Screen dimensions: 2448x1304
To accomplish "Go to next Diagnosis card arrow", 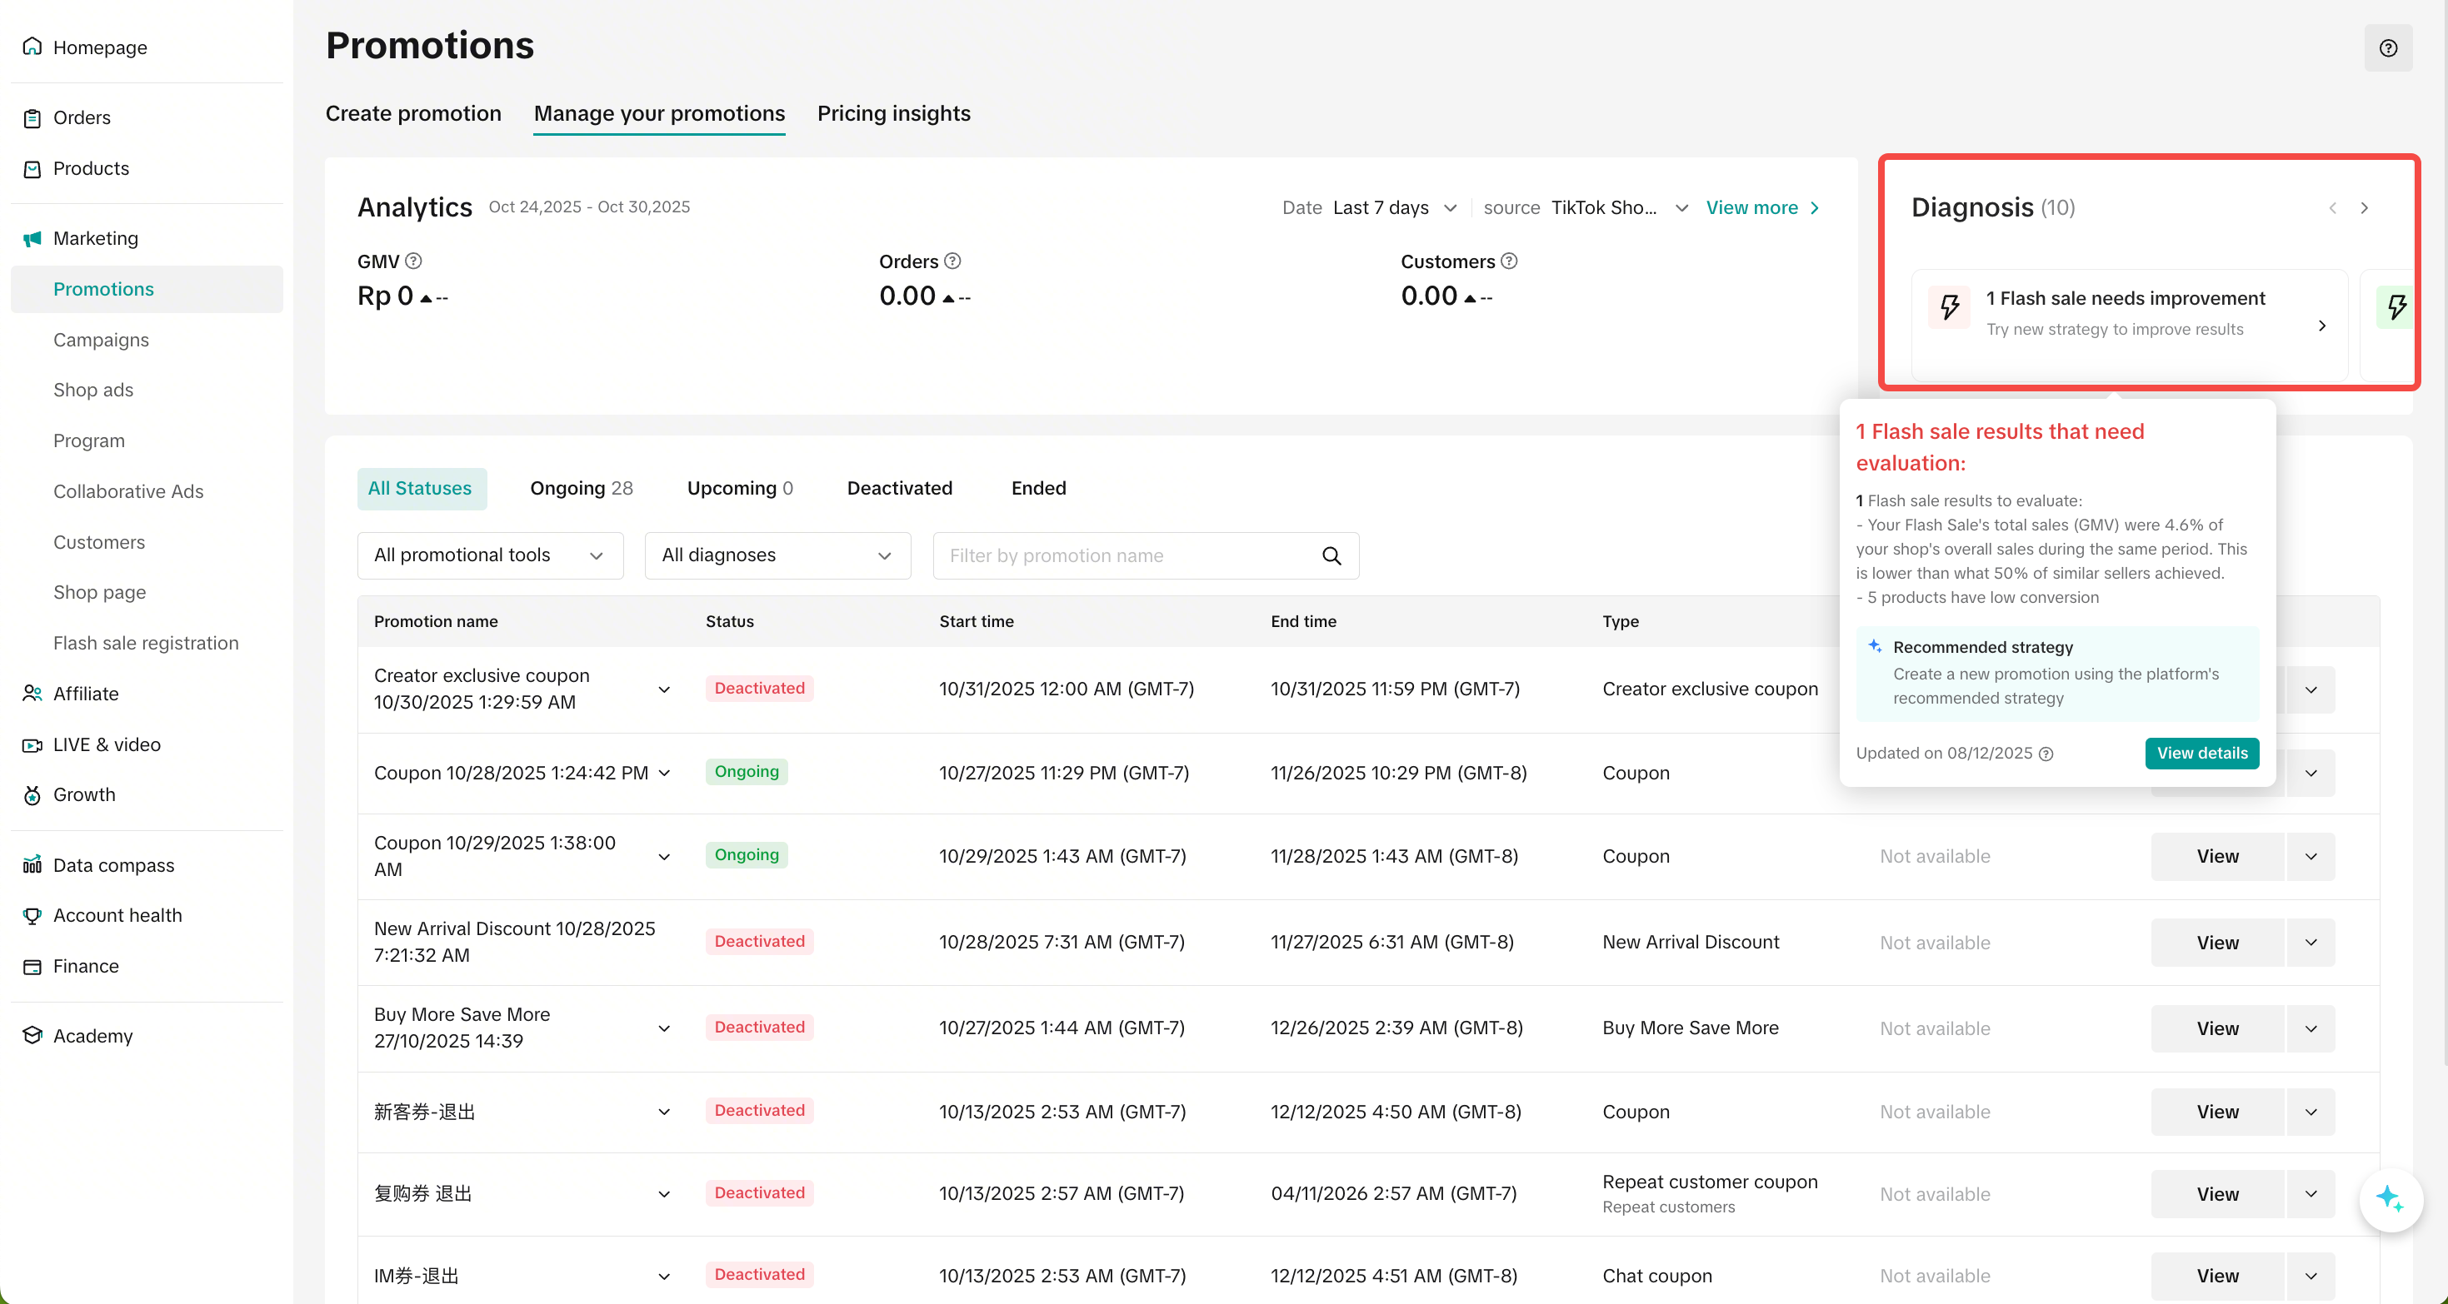I will click(2365, 208).
